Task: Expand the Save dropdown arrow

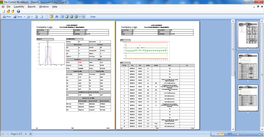Action: point(24,17)
